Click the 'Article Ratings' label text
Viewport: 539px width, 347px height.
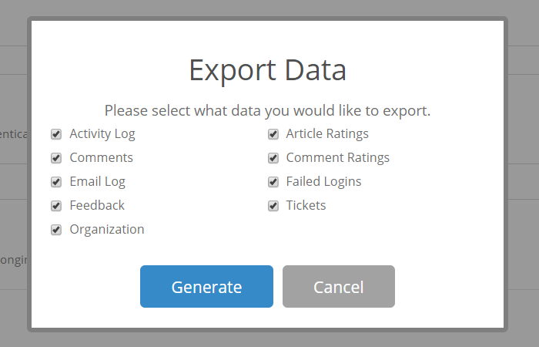tap(327, 133)
